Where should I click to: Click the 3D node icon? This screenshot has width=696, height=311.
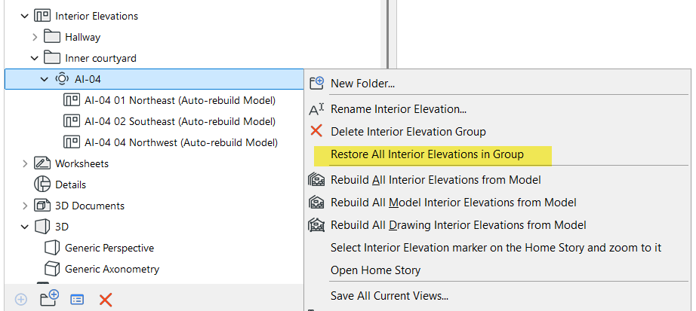pyautogui.click(x=42, y=227)
